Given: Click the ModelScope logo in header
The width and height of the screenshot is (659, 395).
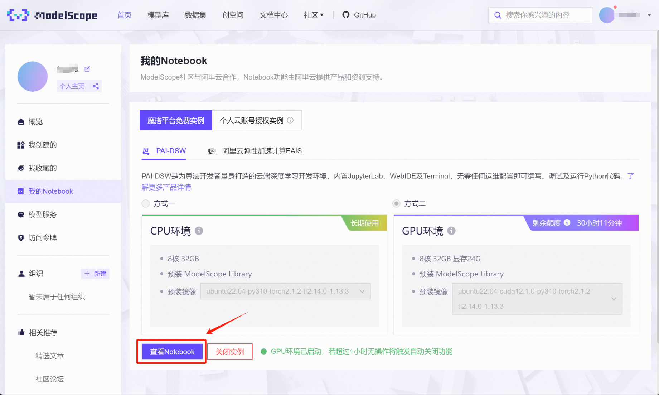Looking at the screenshot, I should tap(52, 15).
